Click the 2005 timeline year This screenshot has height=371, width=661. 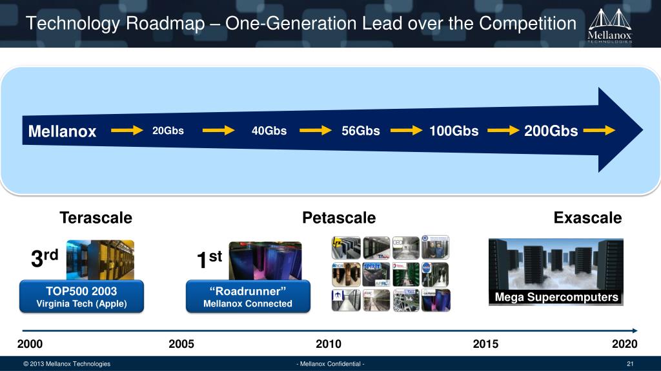click(x=181, y=344)
